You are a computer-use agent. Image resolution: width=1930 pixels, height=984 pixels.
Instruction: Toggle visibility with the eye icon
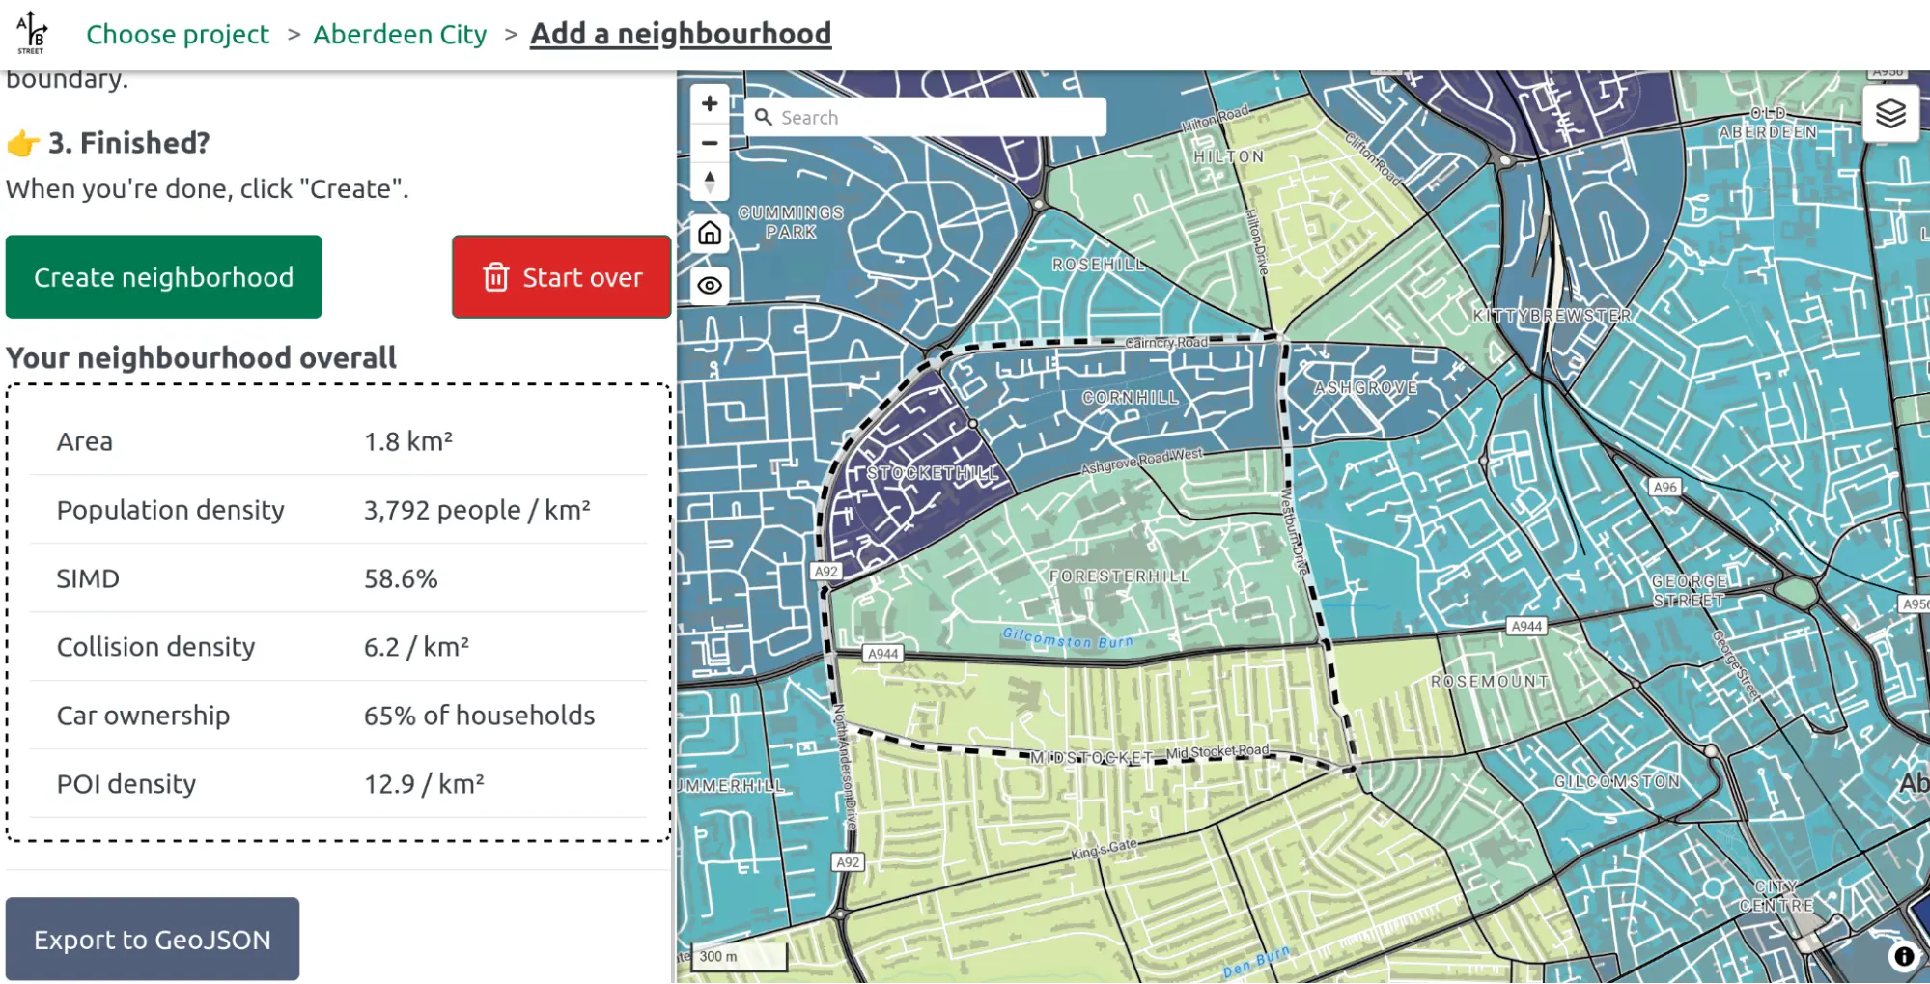pyautogui.click(x=710, y=286)
